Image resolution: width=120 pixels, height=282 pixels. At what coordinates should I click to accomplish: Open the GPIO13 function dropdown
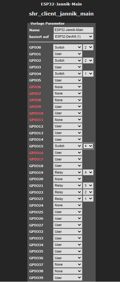coord(68,133)
